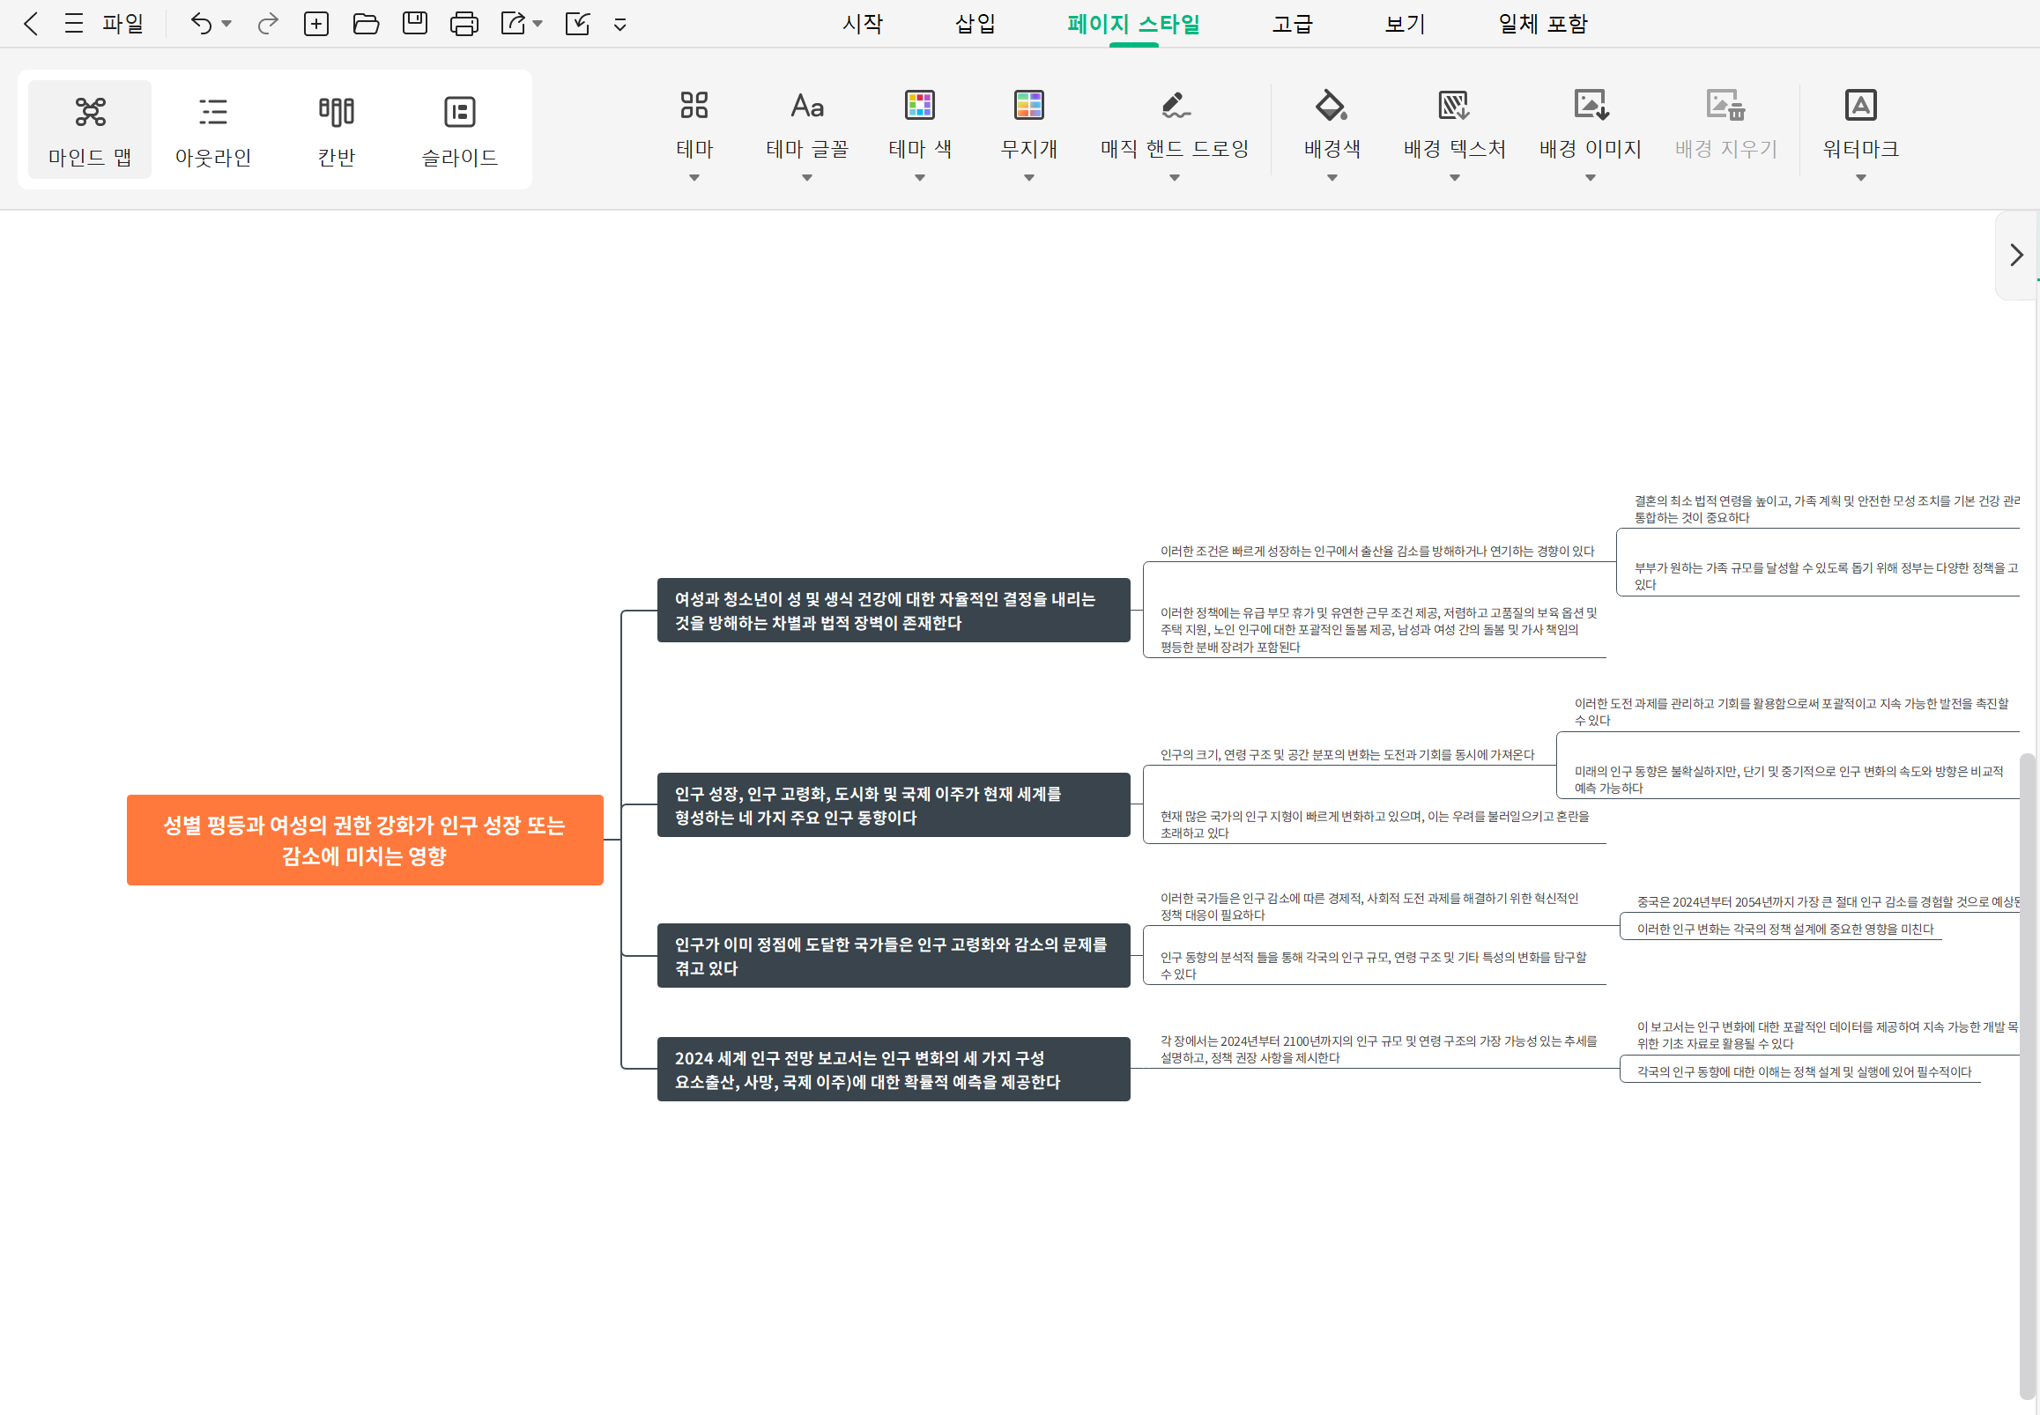
Task: Expand the undo history dropdown arrow
Action: click(x=227, y=24)
